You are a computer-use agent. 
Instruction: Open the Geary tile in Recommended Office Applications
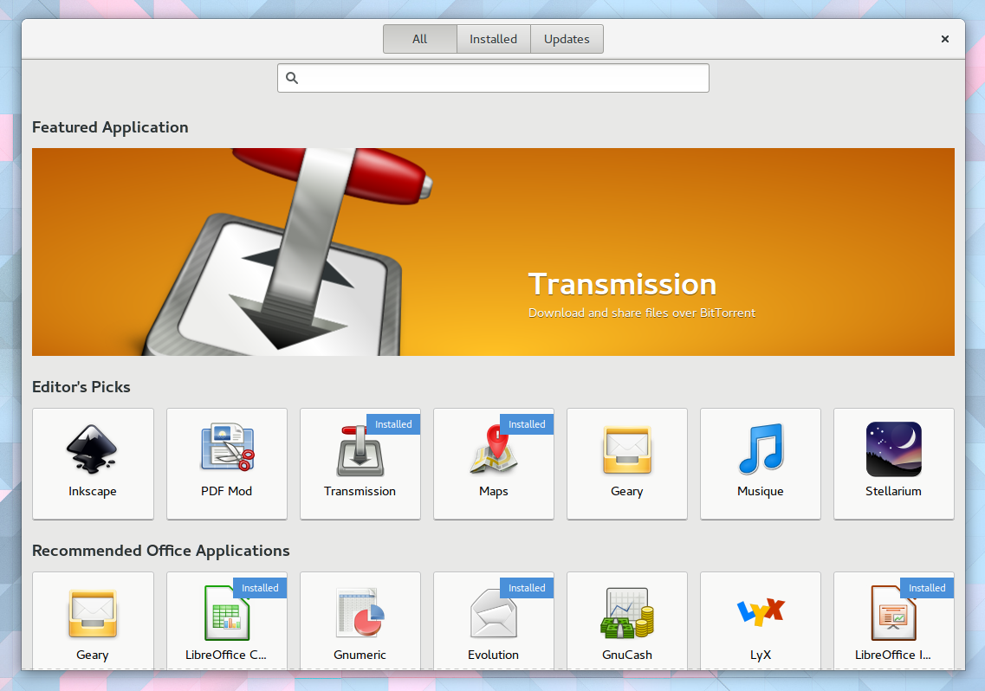coord(93,613)
